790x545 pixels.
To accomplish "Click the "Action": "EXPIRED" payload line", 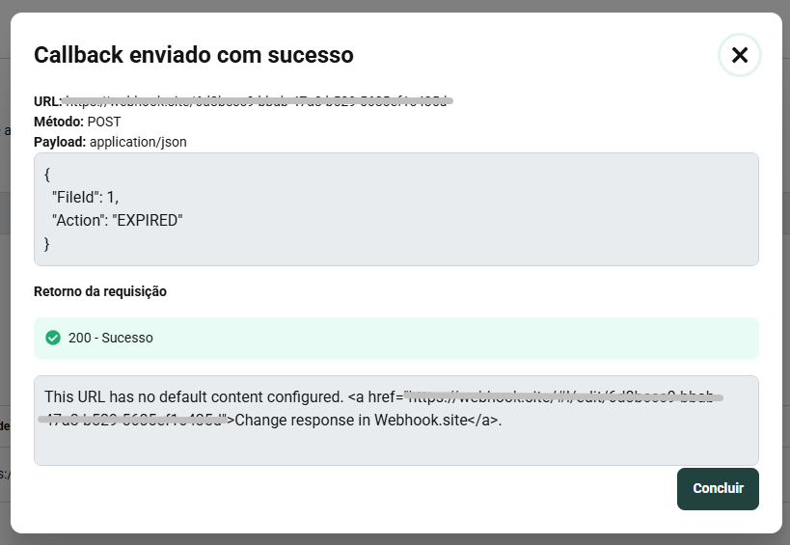I will (117, 220).
